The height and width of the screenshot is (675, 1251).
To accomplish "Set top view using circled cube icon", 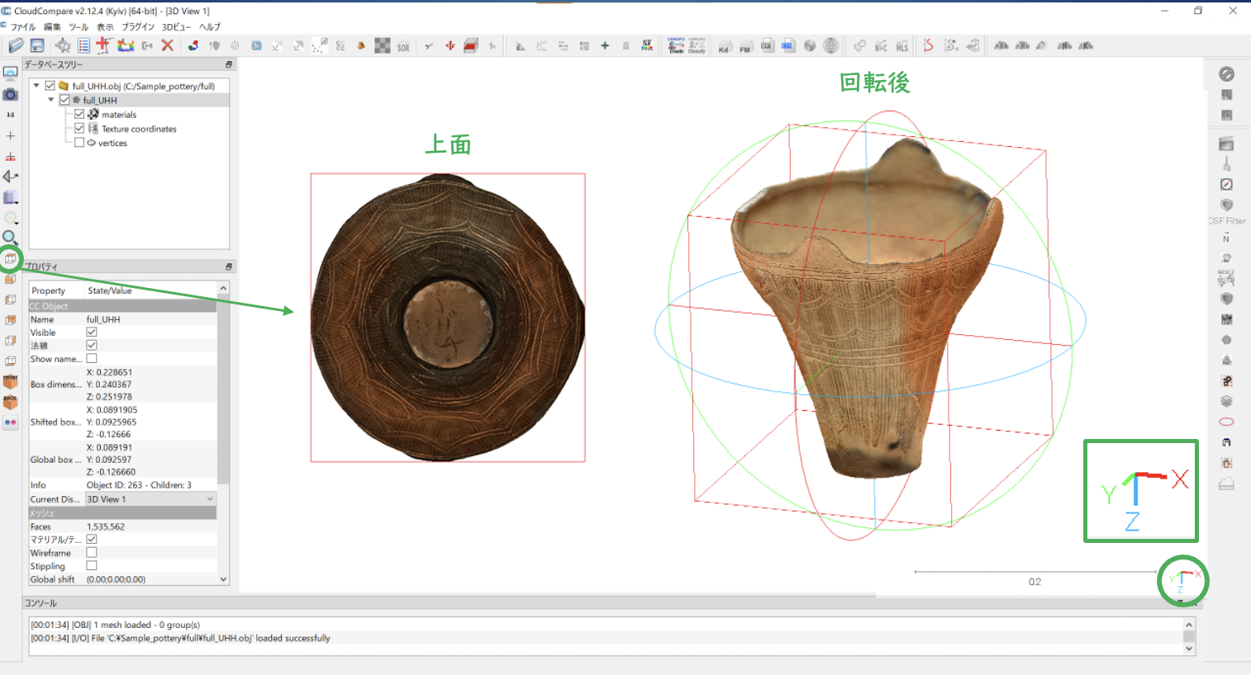I will point(11,259).
